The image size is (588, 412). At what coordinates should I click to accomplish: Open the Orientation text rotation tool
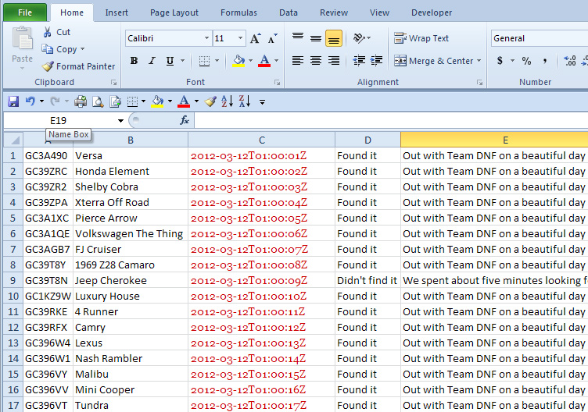(x=360, y=37)
